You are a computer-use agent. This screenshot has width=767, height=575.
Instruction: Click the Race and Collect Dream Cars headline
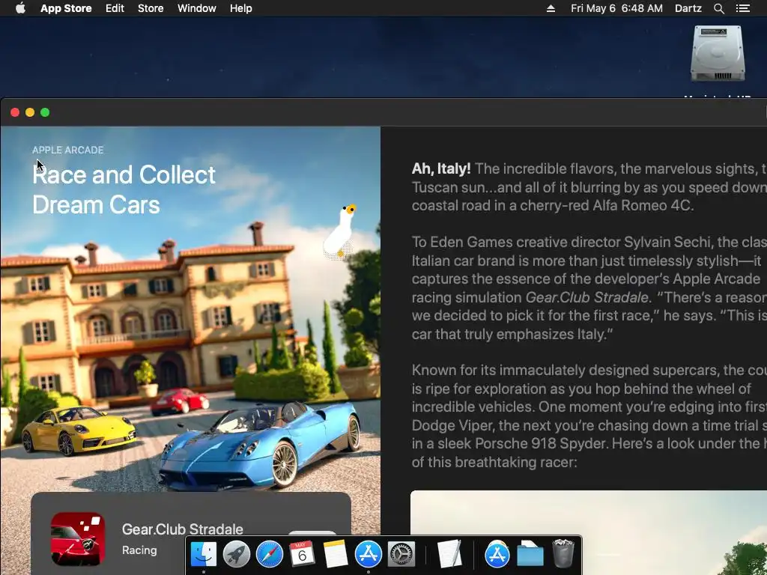pyautogui.click(x=124, y=189)
